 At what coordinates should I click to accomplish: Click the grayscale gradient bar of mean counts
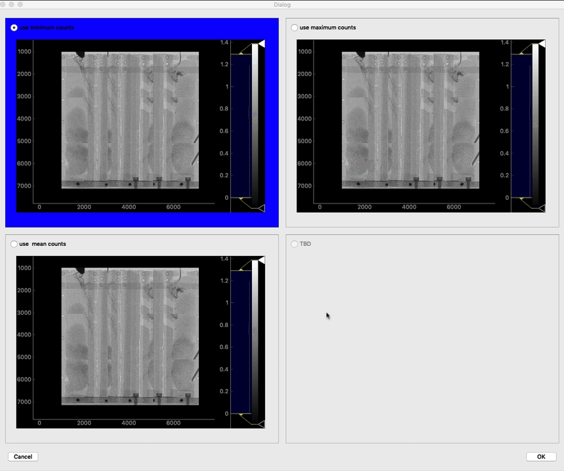point(255,340)
